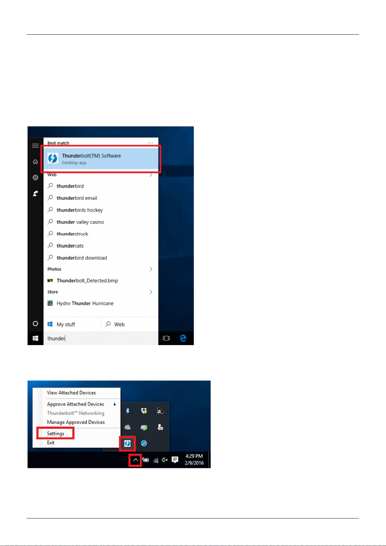Select Manage Approved Devices menu entry
Viewport: 386px width, 546px height.
76,422
